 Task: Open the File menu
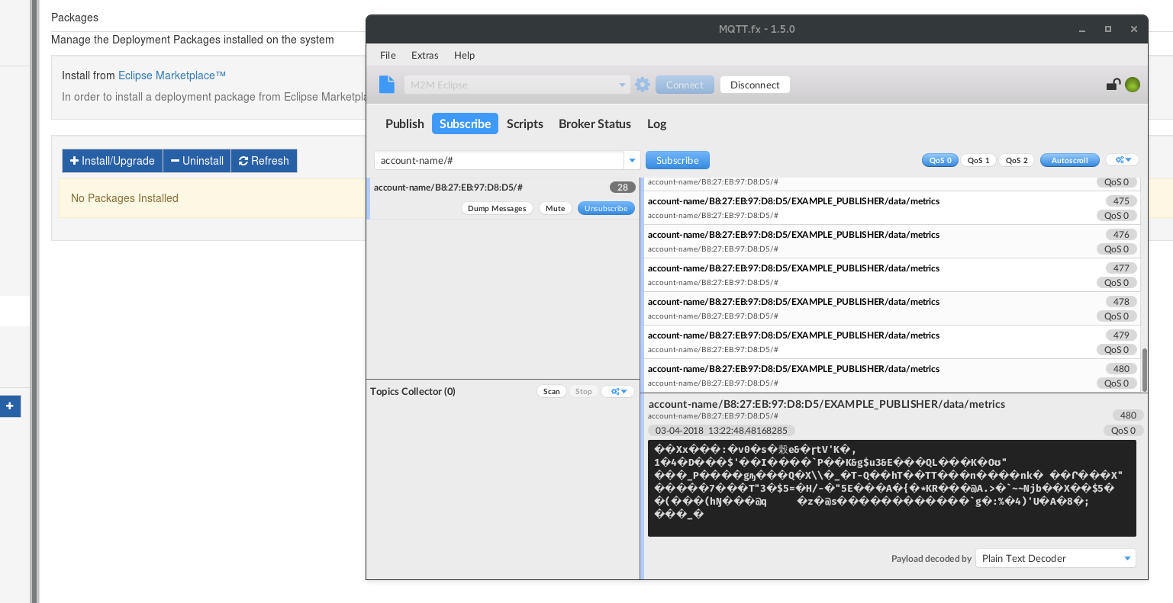(388, 55)
